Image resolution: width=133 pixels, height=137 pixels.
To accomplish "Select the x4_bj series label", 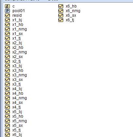I will tap(17, 89).
